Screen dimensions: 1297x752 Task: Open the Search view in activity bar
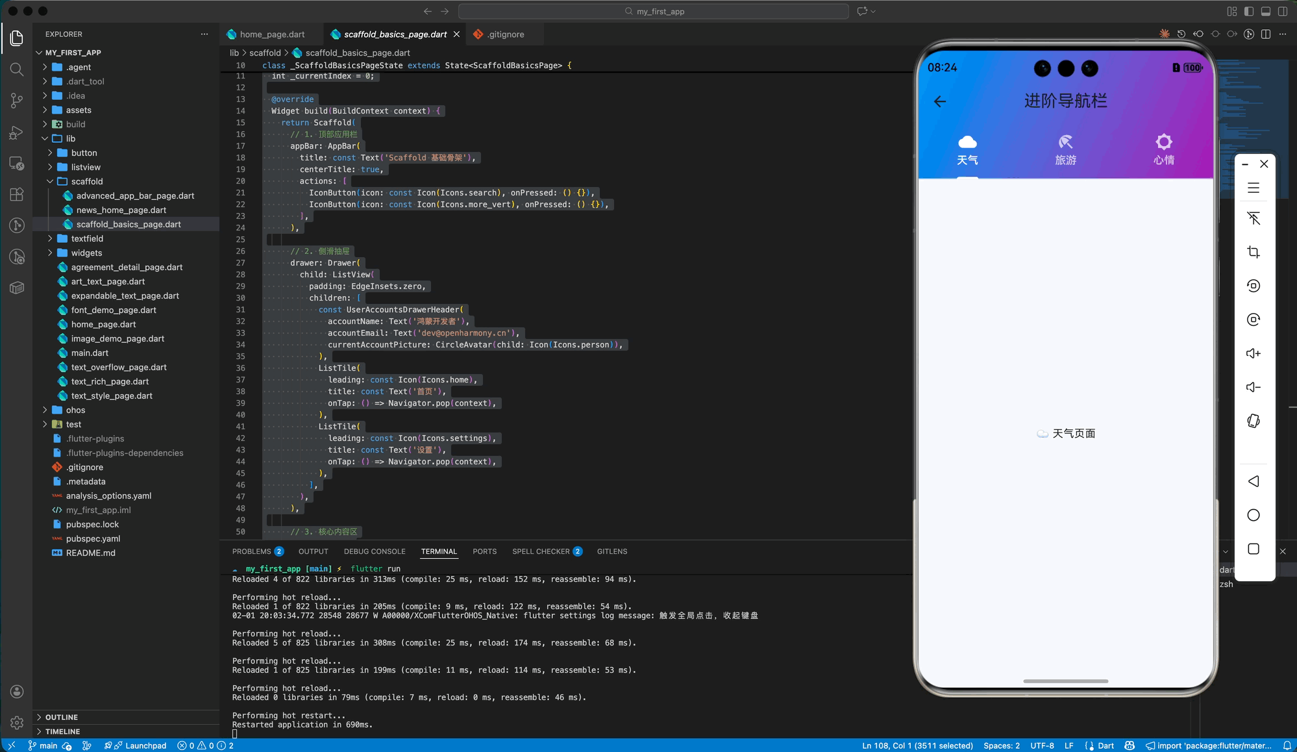(x=17, y=69)
